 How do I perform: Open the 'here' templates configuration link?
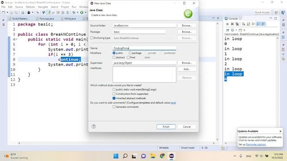pos(173,103)
